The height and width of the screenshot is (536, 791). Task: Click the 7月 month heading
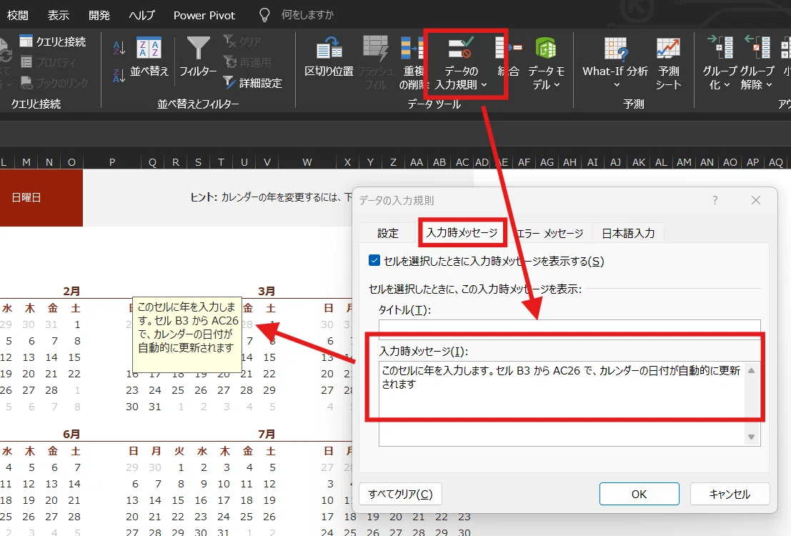point(267,434)
